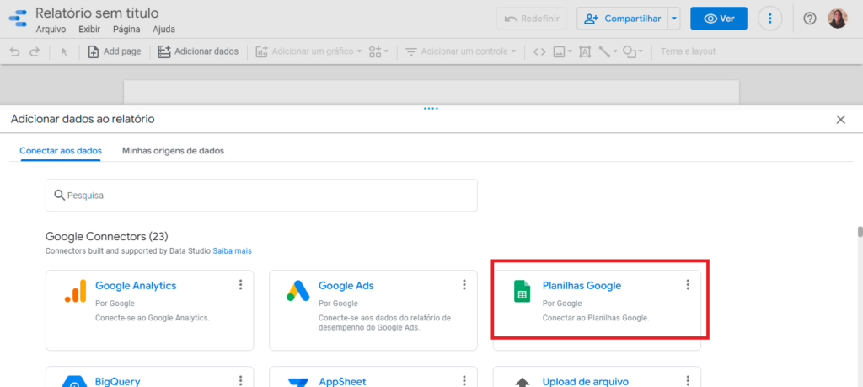Open the three-dot more options menu in header

770,19
